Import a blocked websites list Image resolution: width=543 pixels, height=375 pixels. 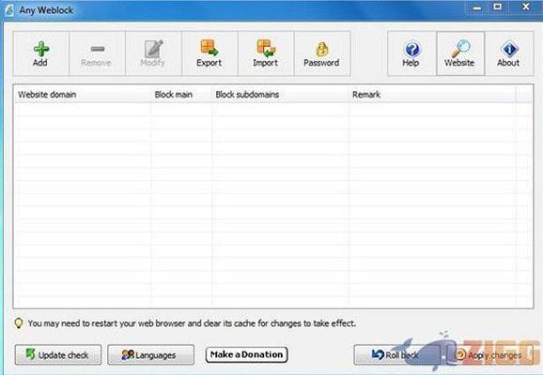(x=266, y=53)
